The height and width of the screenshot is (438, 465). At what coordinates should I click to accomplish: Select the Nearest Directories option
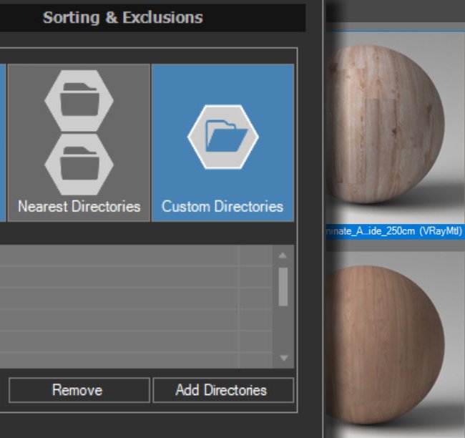pos(79,142)
